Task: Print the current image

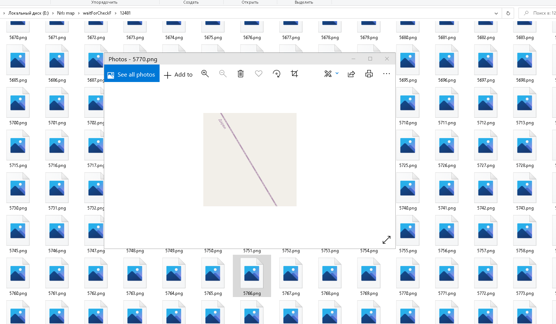Action: 369,74
